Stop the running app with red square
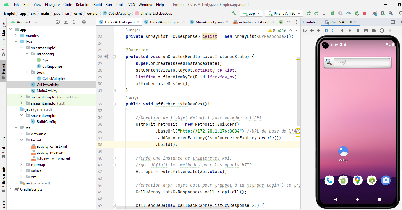This screenshot has width=402, height=210. click(365, 13)
